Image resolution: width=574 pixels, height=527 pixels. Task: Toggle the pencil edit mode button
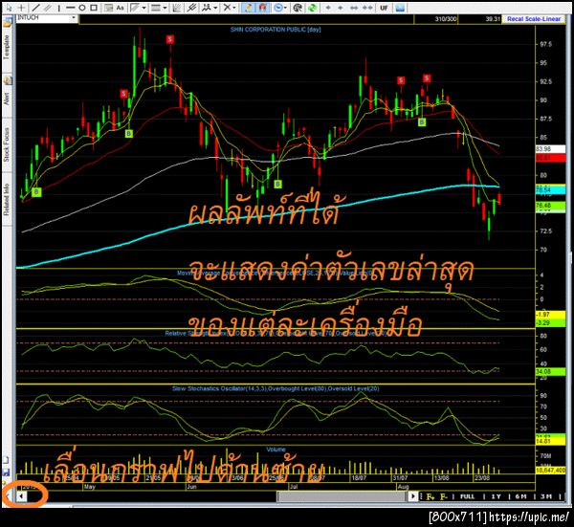[x=249, y=8]
